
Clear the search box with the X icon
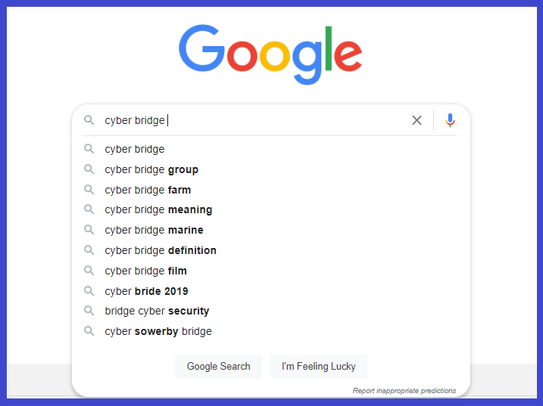pos(417,120)
